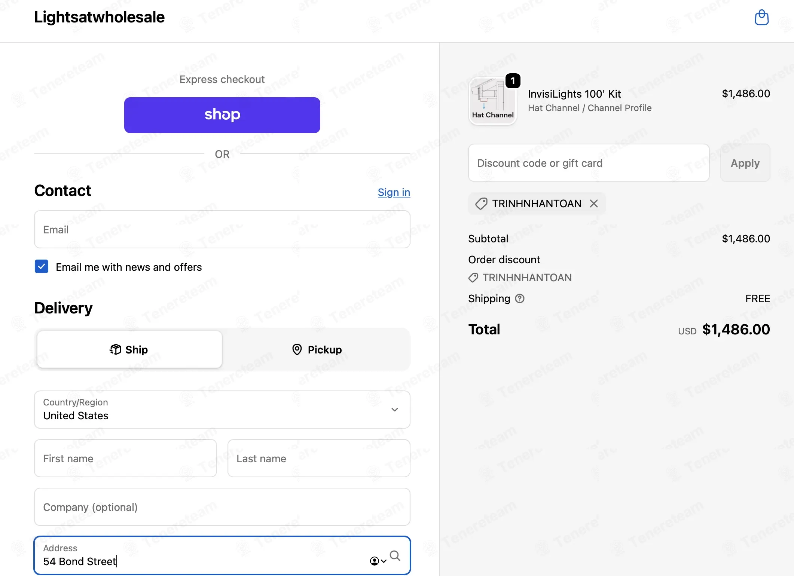Click the InvisiLights Hat Channel product thumbnail
The height and width of the screenshot is (576, 794).
coord(493,101)
